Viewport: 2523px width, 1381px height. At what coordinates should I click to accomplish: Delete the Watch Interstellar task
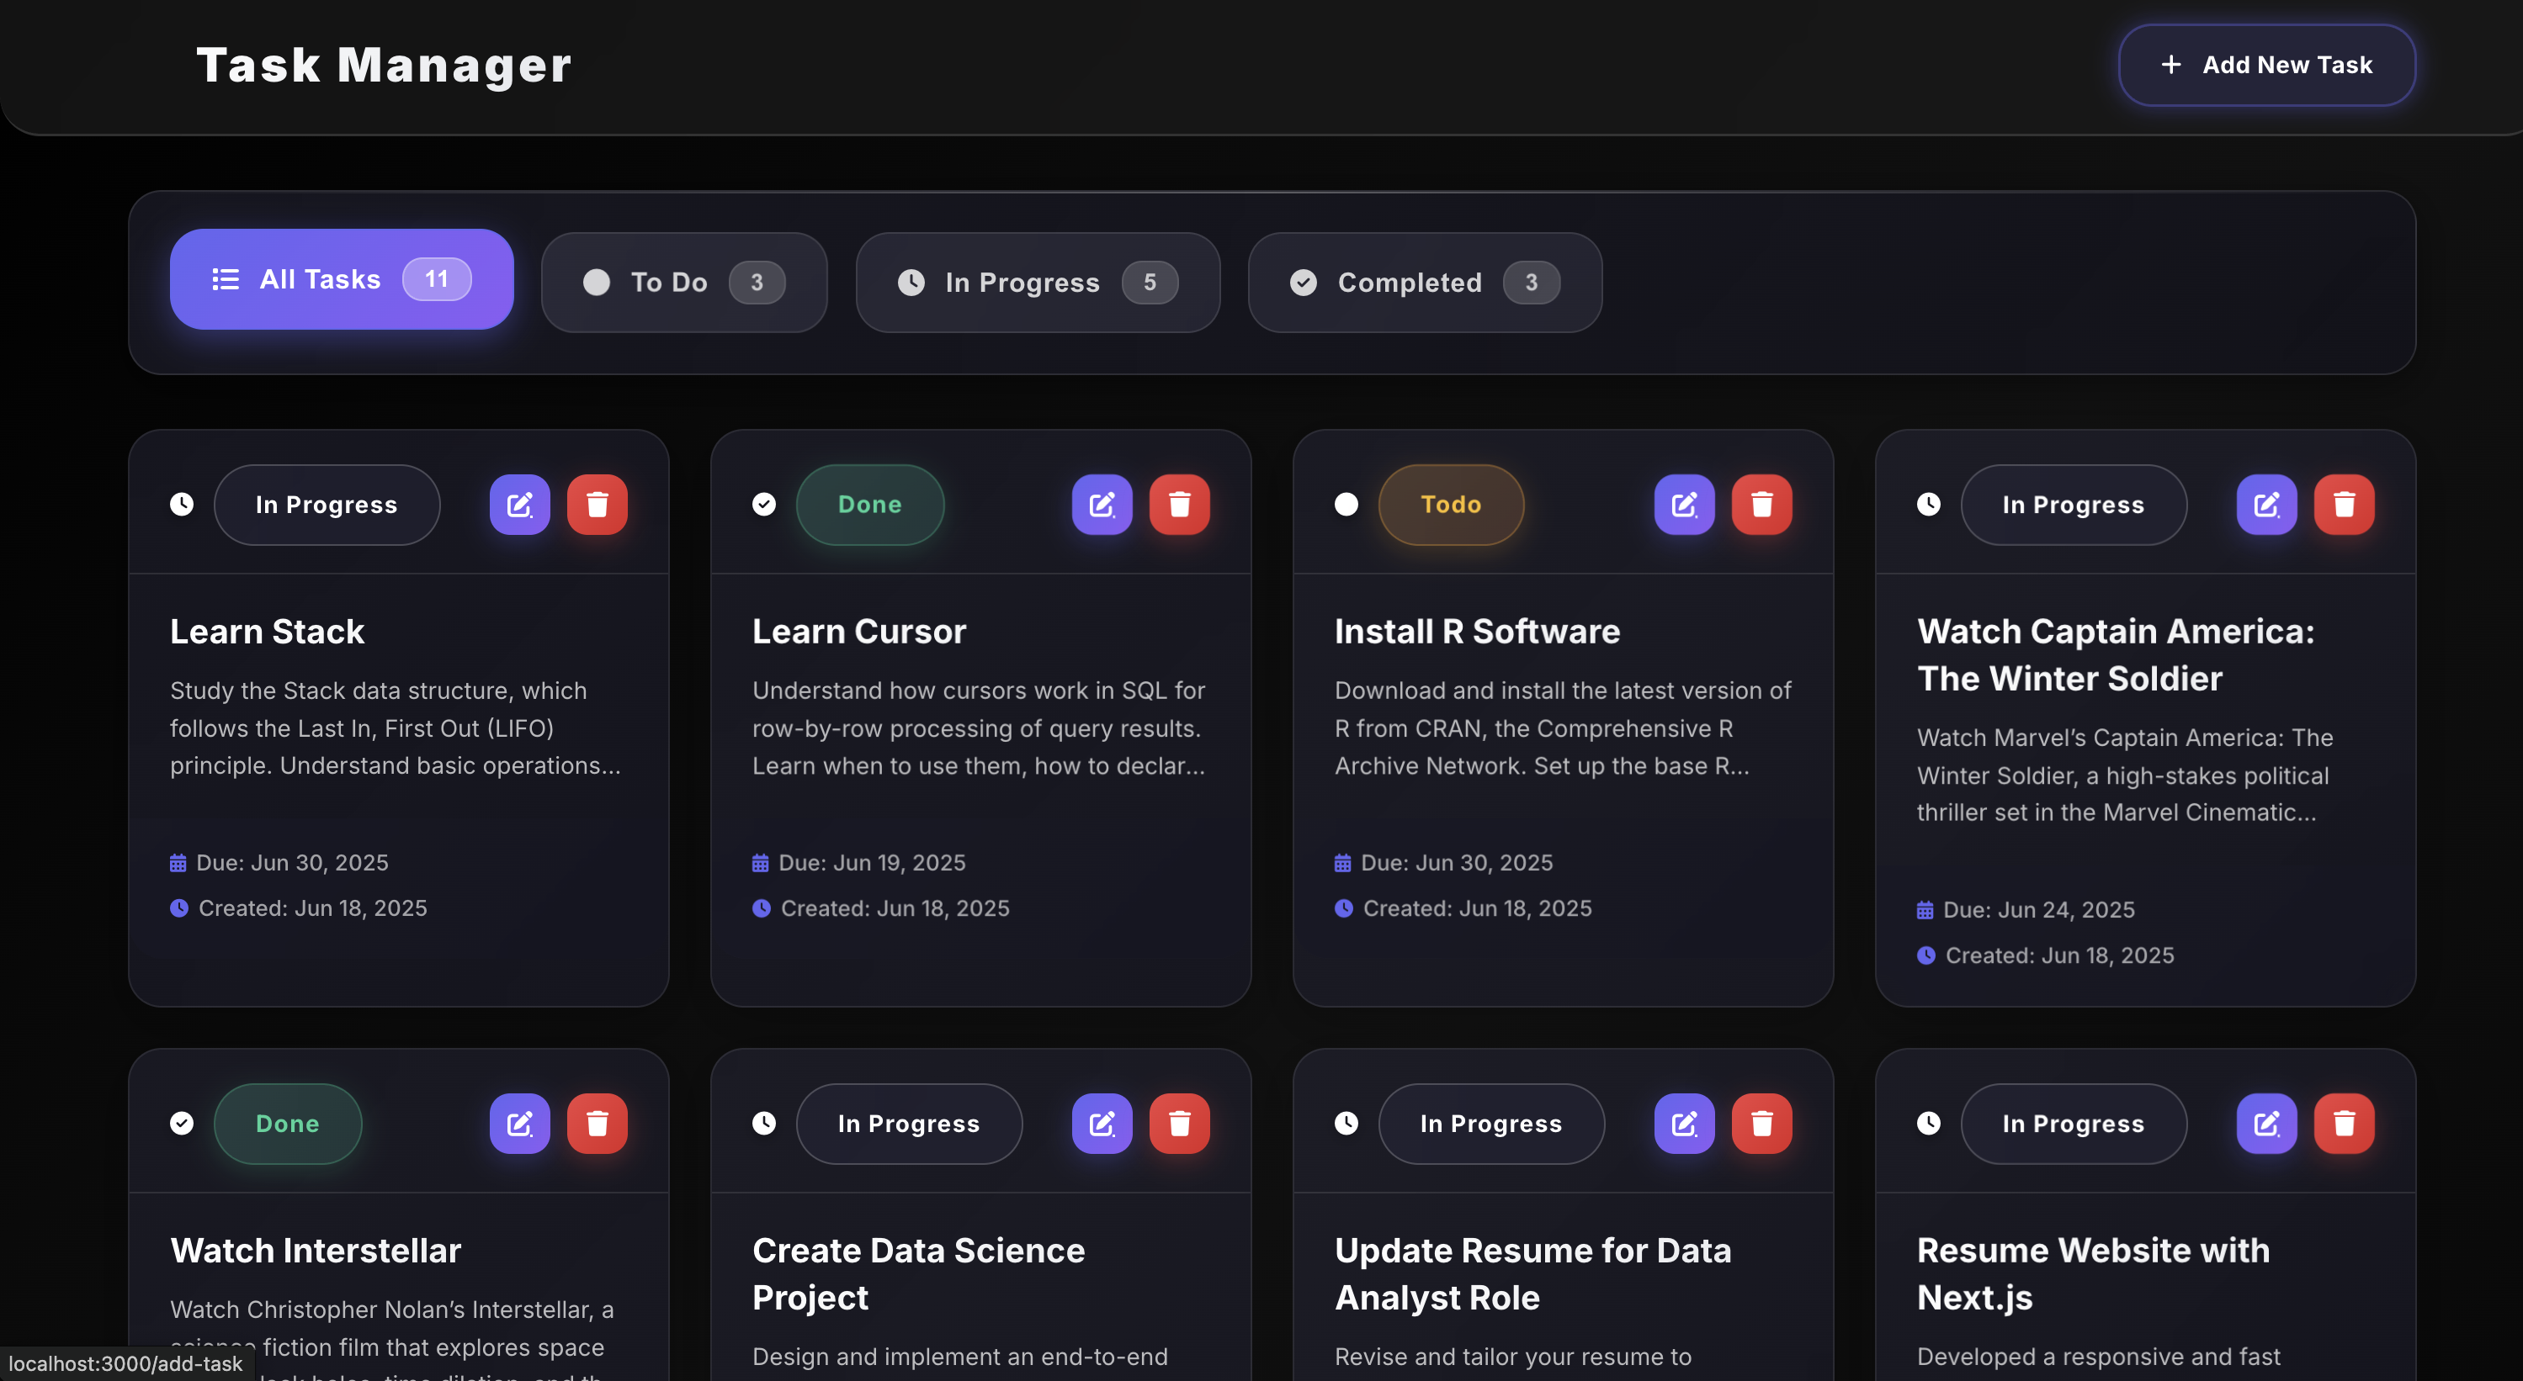pyautogui.click(x=597, y=1124)
